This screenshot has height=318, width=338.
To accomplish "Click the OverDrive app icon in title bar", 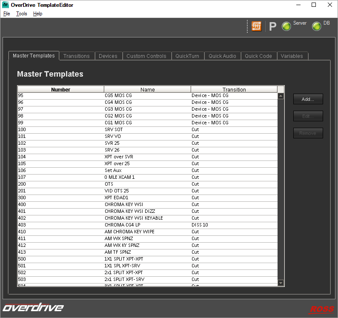I will pos(6,5).
